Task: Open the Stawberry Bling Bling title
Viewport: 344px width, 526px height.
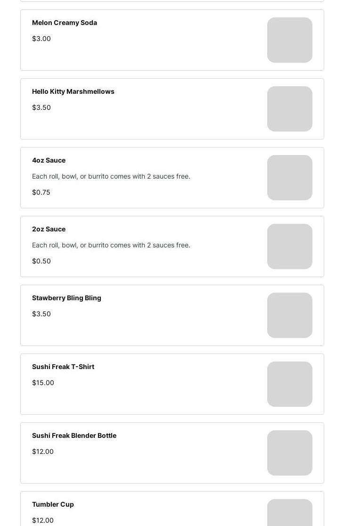Action: [66, 298]
